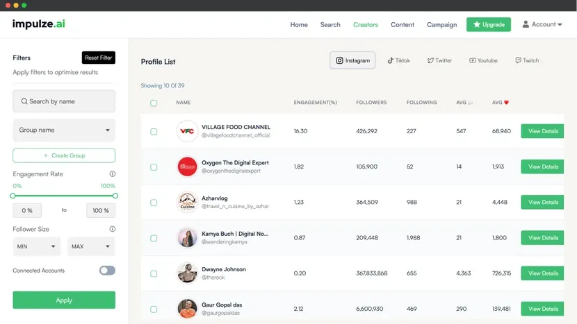Click the FOLLOWING column header
Screen dimensions: 577x324
422,103
